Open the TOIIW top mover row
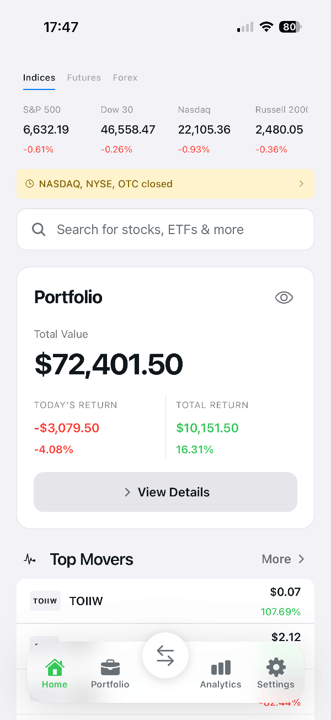331x720 pixels. (x=165, y=601)
